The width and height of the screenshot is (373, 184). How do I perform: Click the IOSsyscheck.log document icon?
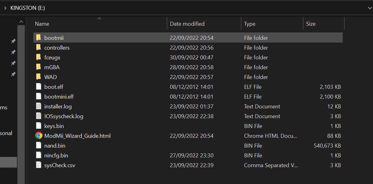click(38, 116)
